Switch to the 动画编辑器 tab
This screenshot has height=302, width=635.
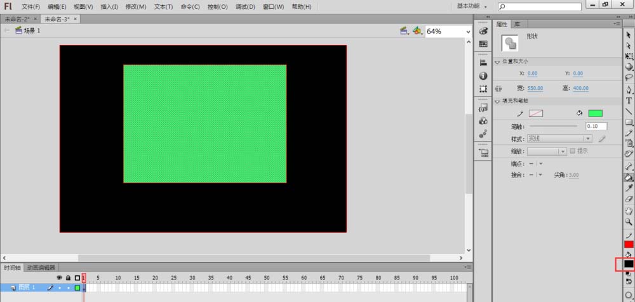click(41, 267)
